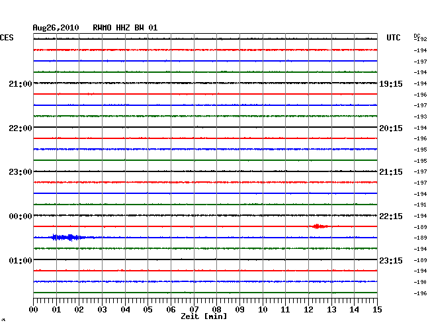Viewport: 430px width, 327px height.
Task: Click the "Zeit [min]" axis title
Action: point(204,316)
